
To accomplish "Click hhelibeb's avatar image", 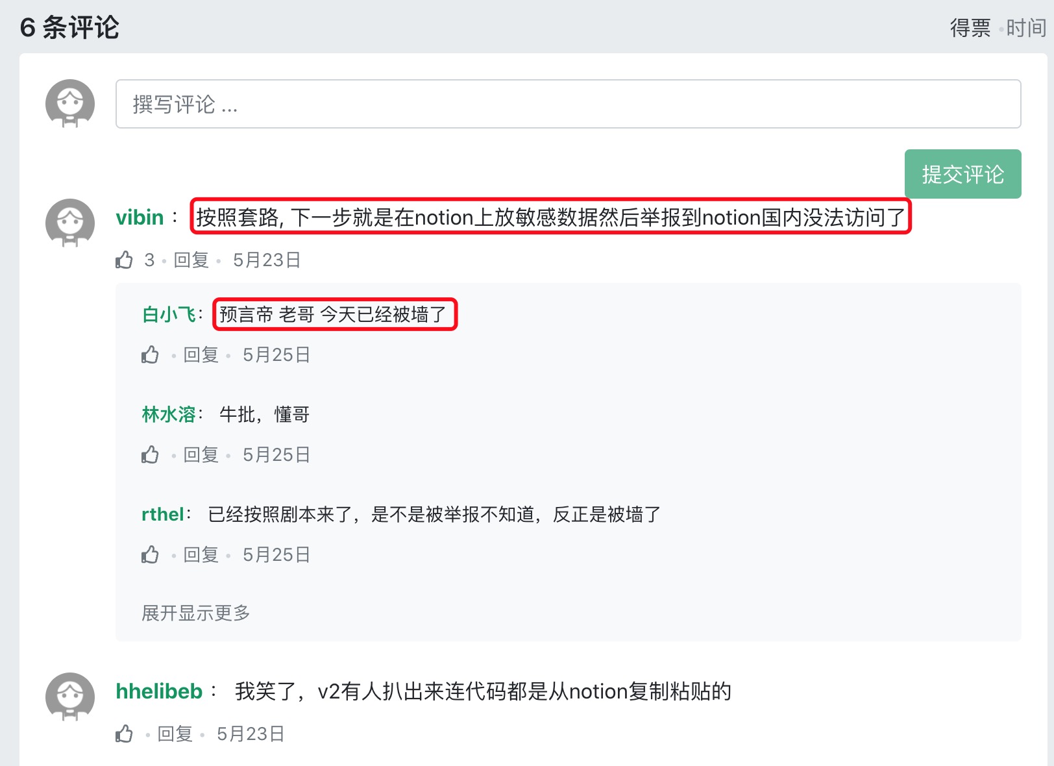I will [70, 697].
